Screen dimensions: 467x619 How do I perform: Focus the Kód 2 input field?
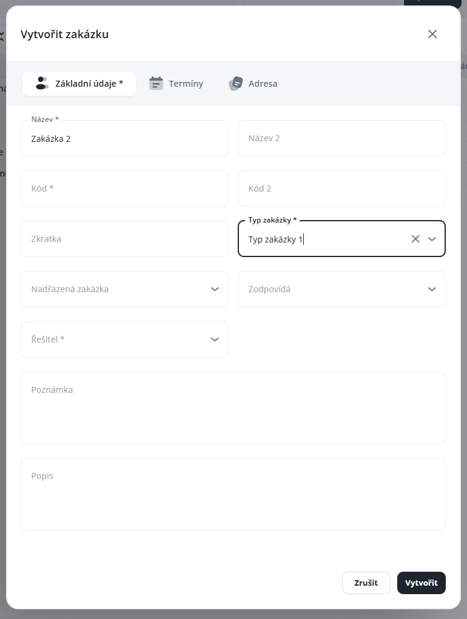pos(341,189)
